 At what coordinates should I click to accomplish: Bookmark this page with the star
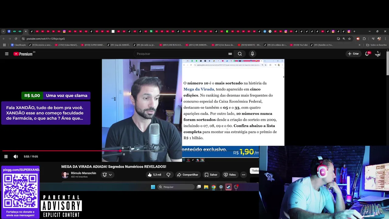(349, 39)
